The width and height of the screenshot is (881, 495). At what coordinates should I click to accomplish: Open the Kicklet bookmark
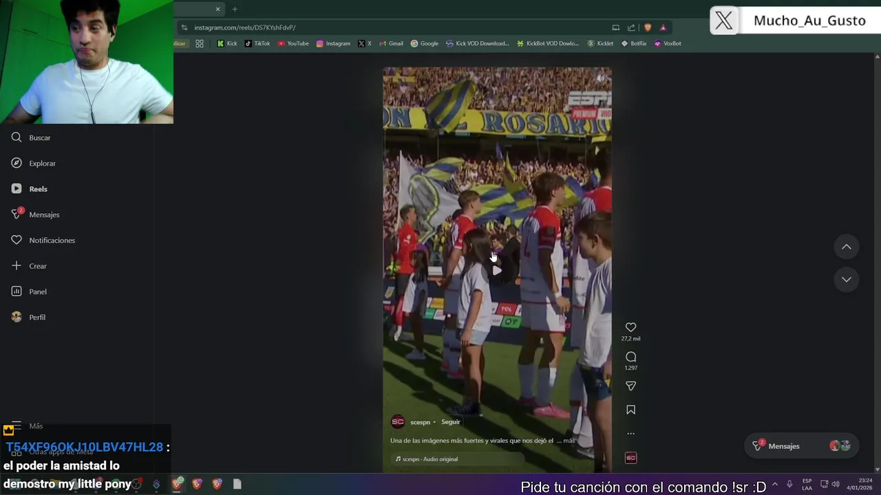coord(600,43)
